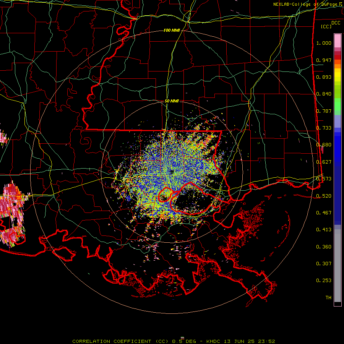Click the "50 NMI" range ring label

172,101
